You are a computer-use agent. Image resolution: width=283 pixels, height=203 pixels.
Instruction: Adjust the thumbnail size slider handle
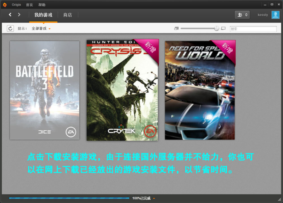point(216,28)
